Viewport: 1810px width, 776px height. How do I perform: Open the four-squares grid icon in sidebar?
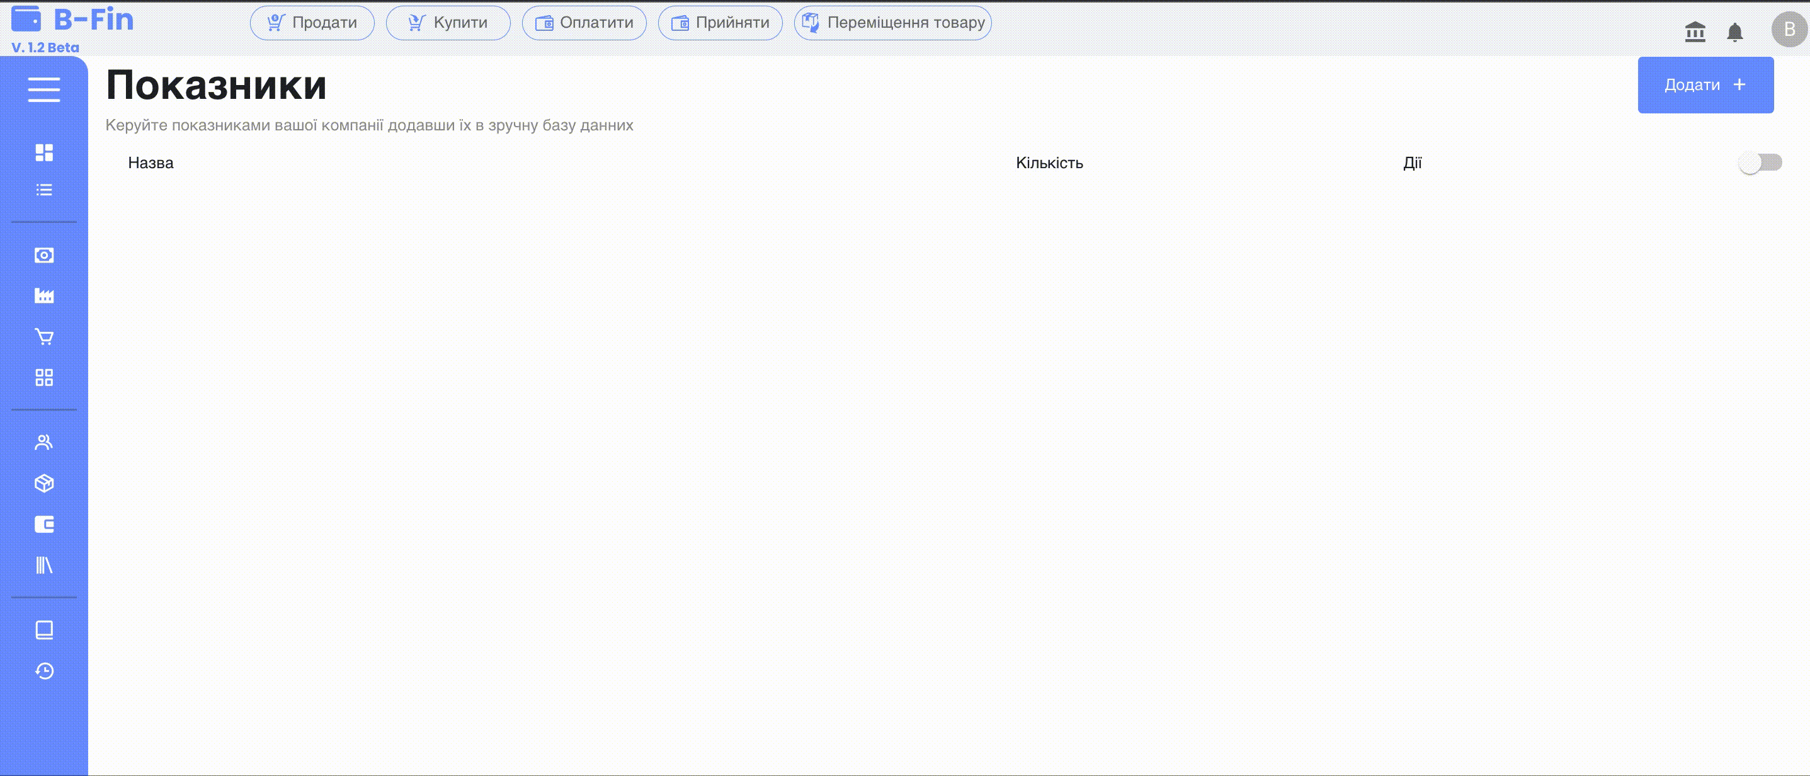tap(44, 377)
